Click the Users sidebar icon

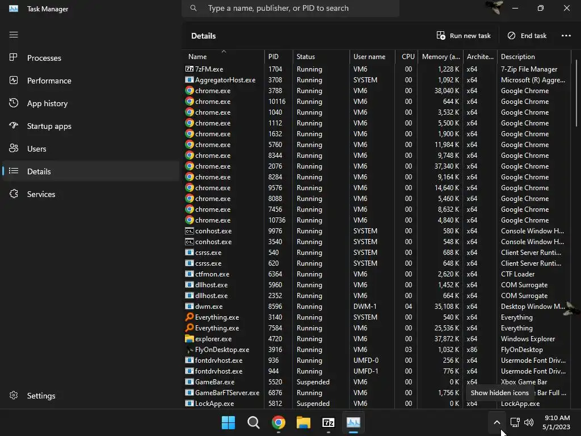click(14, 148)
